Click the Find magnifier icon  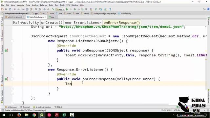click(36, 9)
